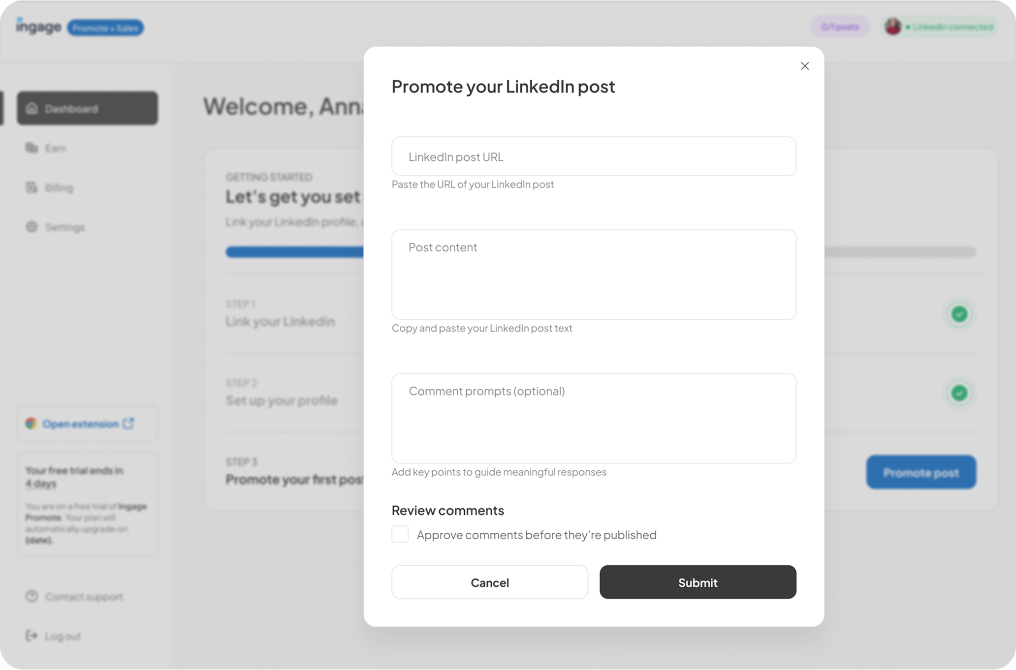Image resolution: width=1016 pixels, height=670 pixels.
Task: Click the Step 1 green completed checkmark
Action: (x=959, y=314)
